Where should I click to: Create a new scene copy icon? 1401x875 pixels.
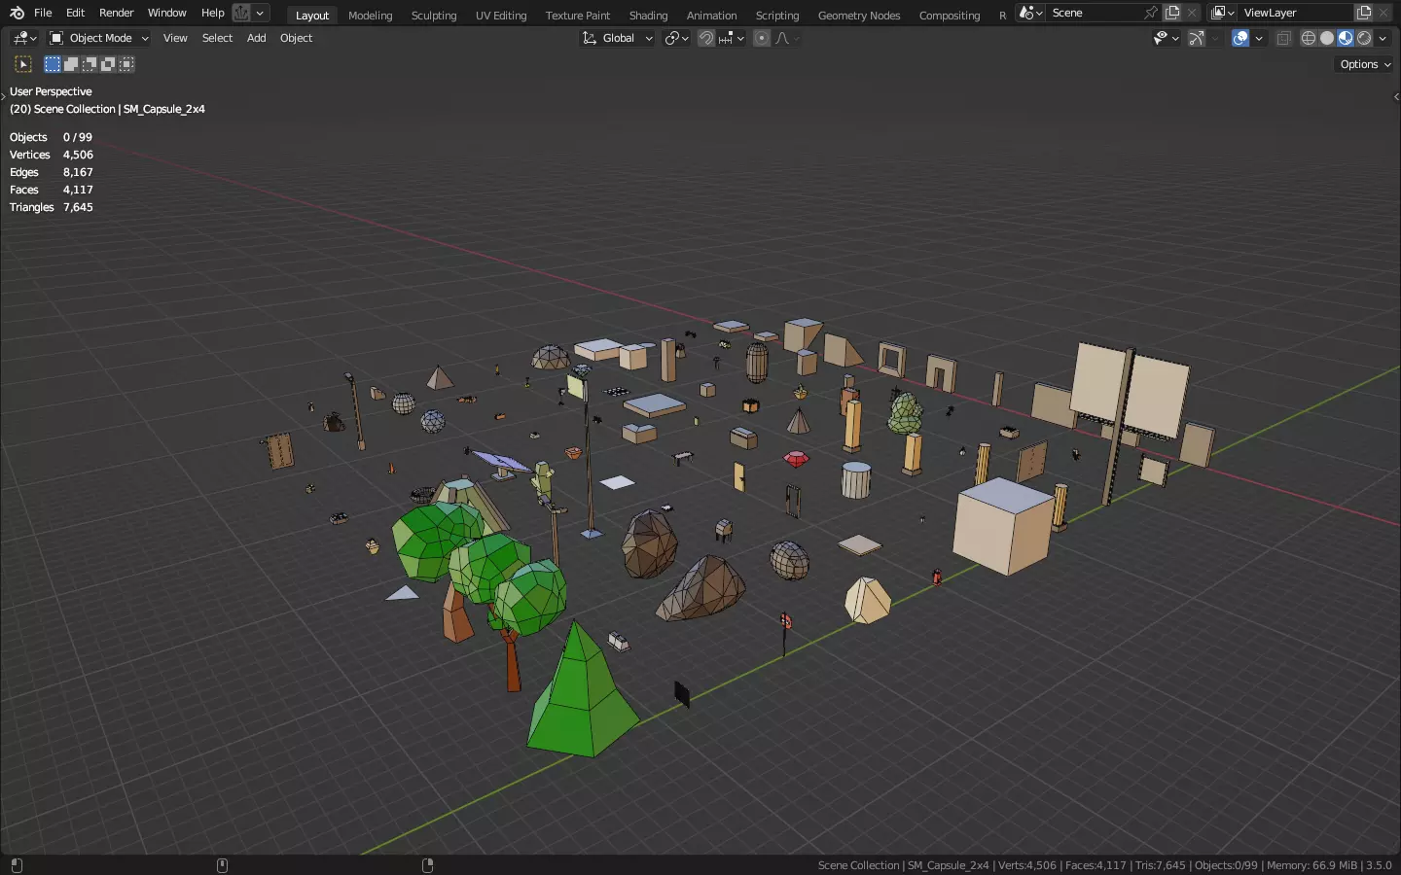click(x=1172, y=13)
